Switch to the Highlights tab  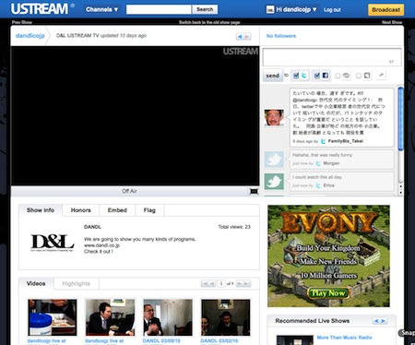(x=77, y=283)
